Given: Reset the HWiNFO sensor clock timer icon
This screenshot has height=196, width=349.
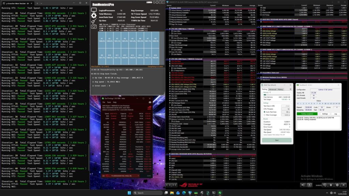Looking at the screenshot, I should (325, 185).
